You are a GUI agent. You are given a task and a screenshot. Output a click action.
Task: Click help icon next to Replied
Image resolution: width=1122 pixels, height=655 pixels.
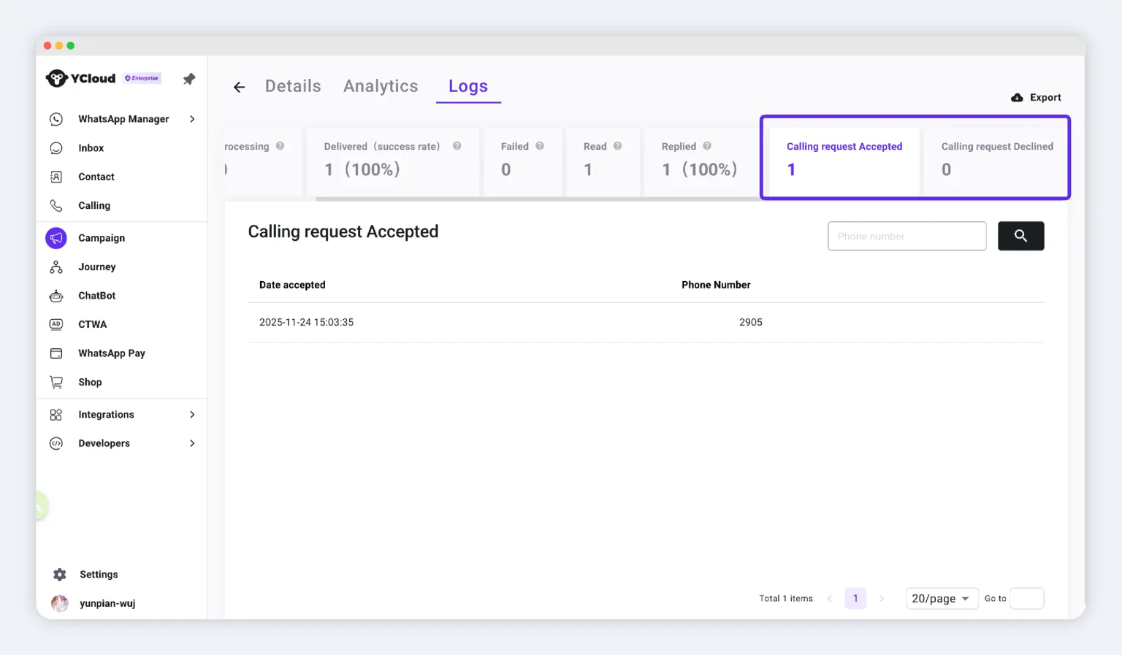point(707,146)
